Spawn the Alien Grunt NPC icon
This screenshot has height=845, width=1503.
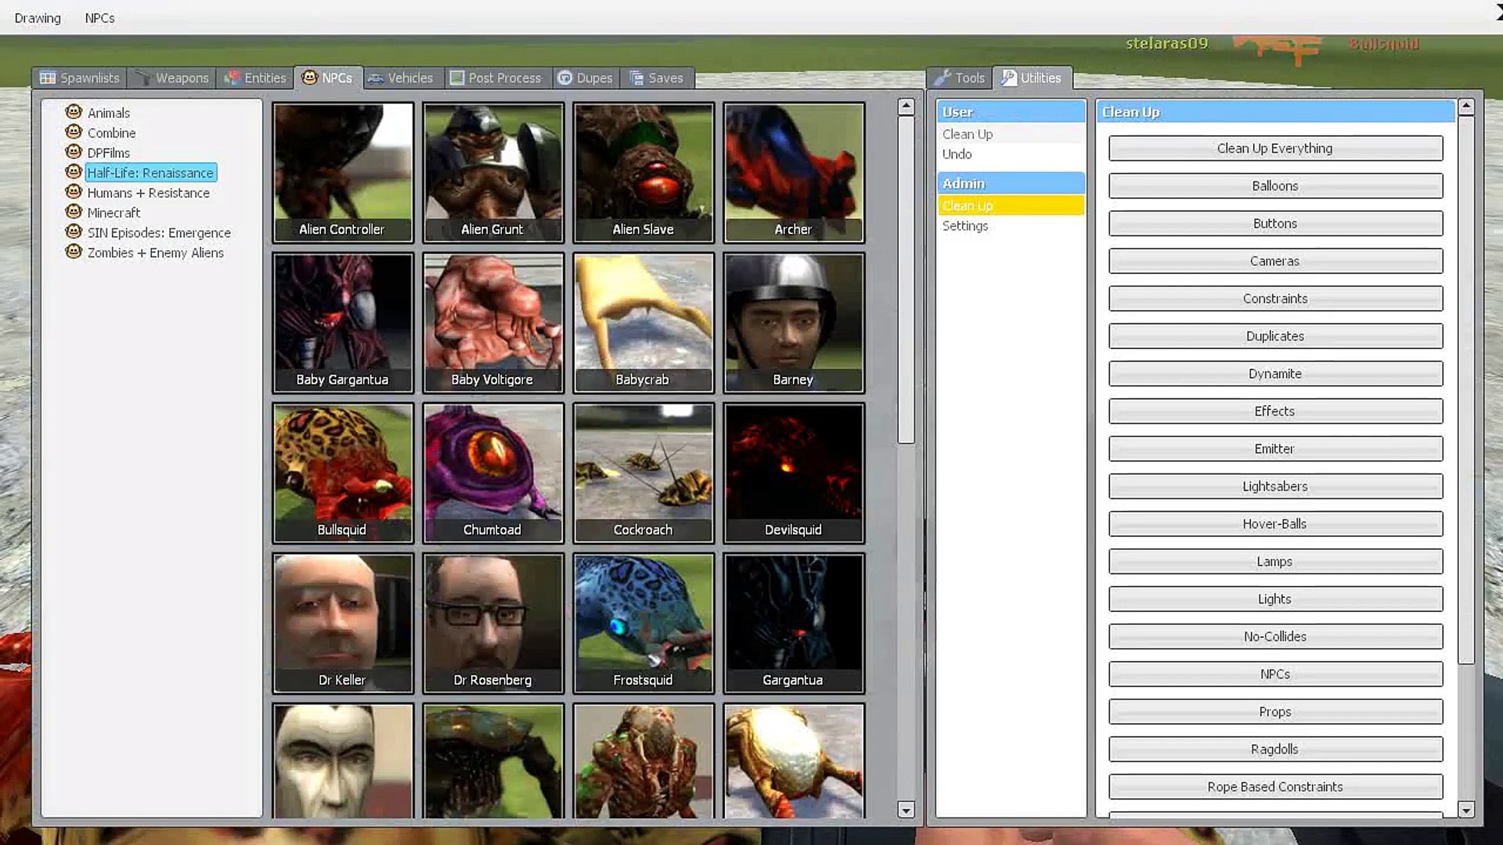[492, 171]
